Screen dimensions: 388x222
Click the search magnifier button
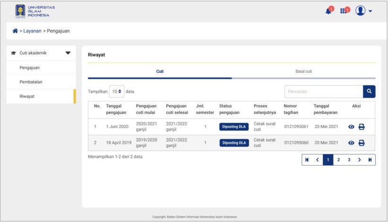click(x=369, y=92)
